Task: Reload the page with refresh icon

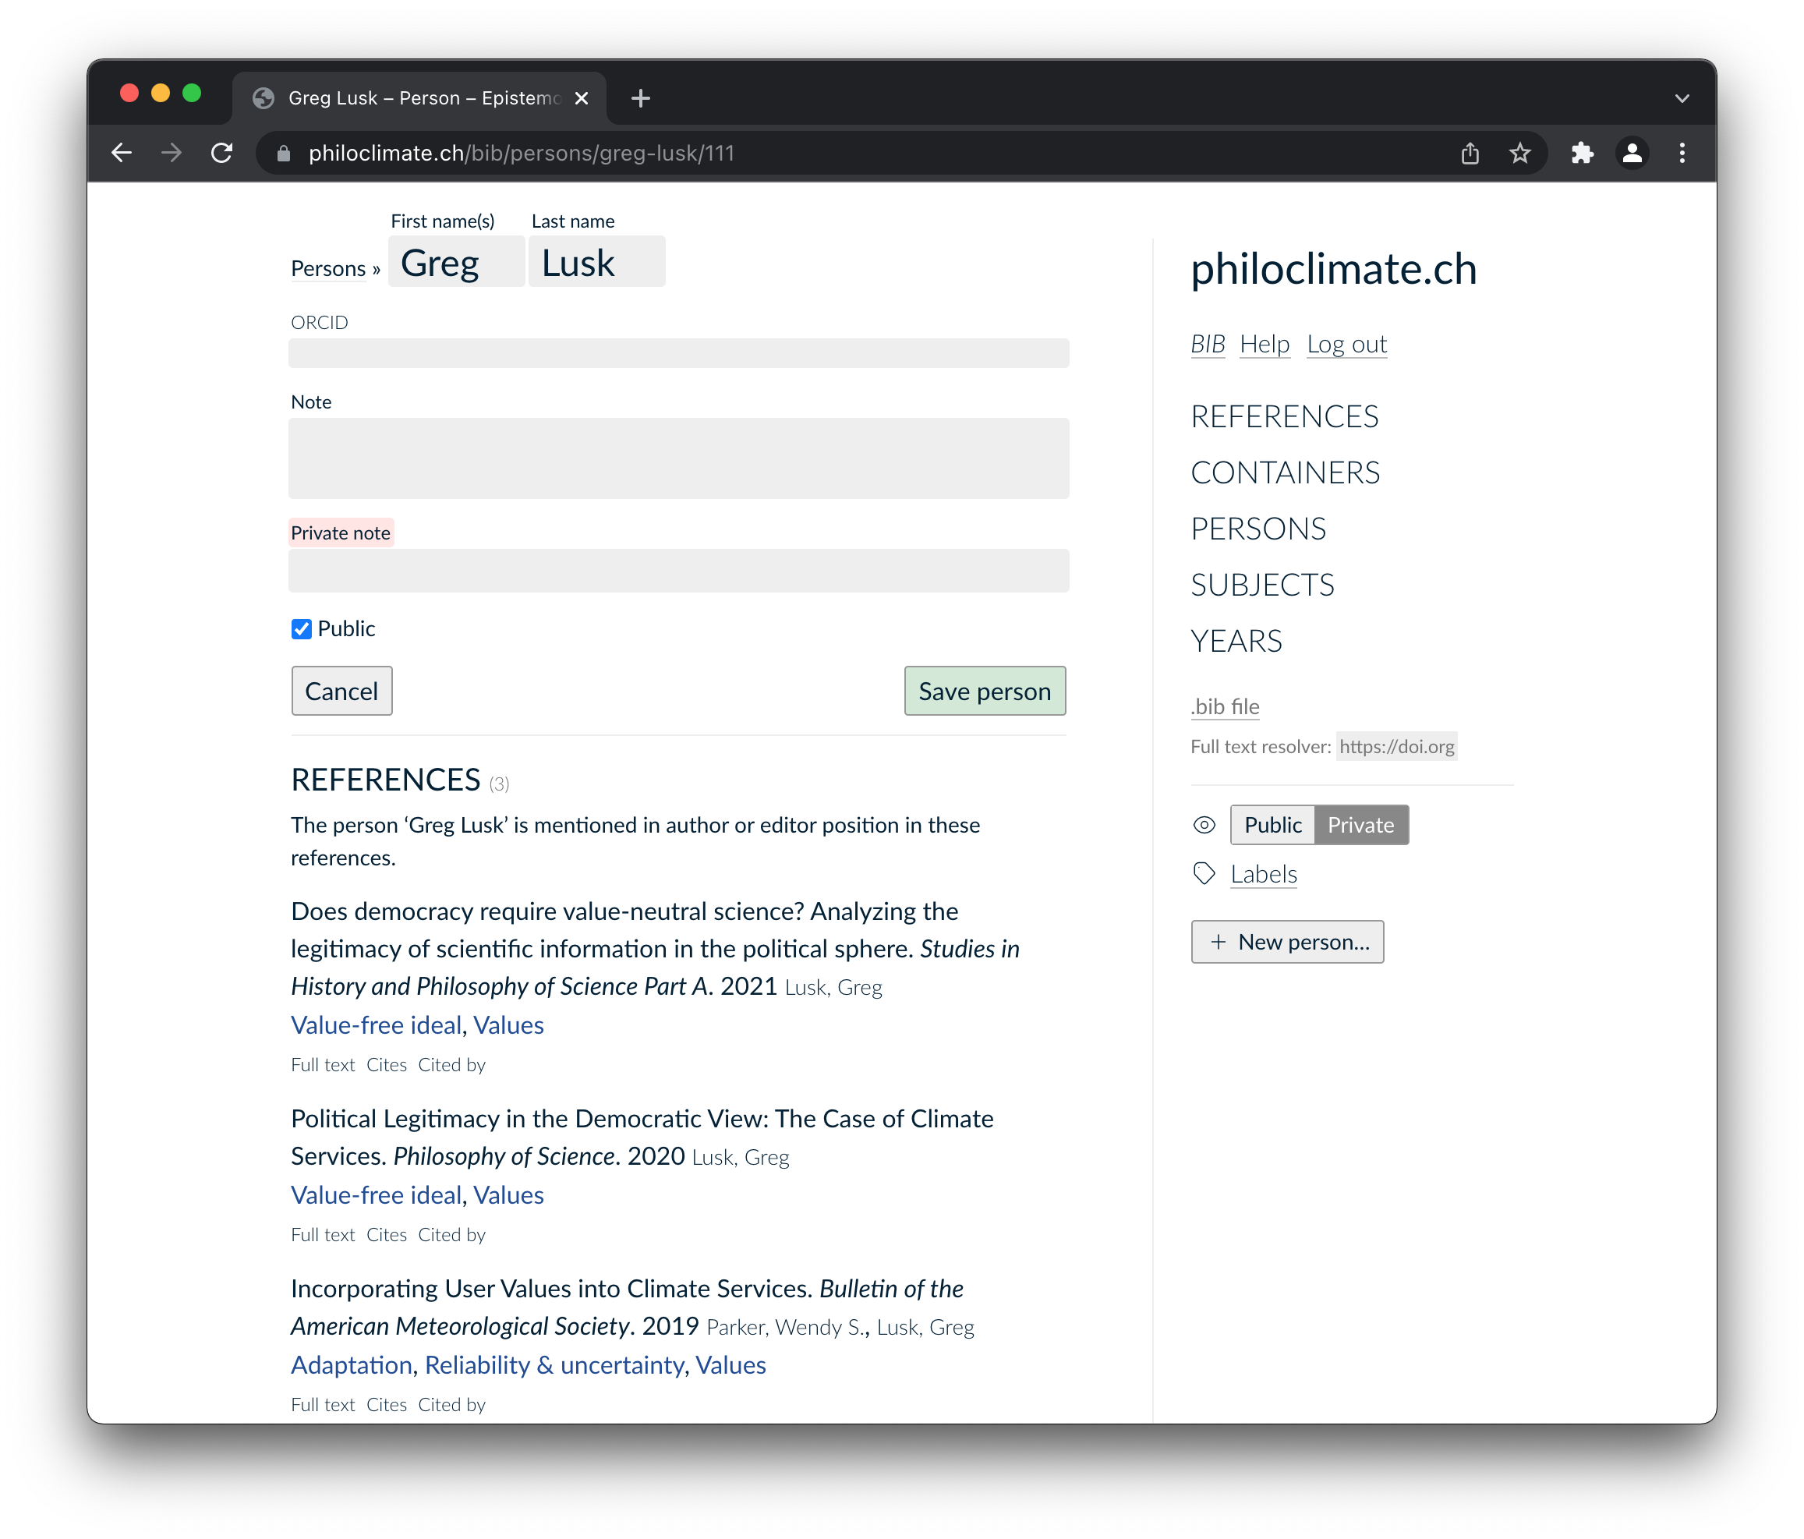Action: [223, 154]
